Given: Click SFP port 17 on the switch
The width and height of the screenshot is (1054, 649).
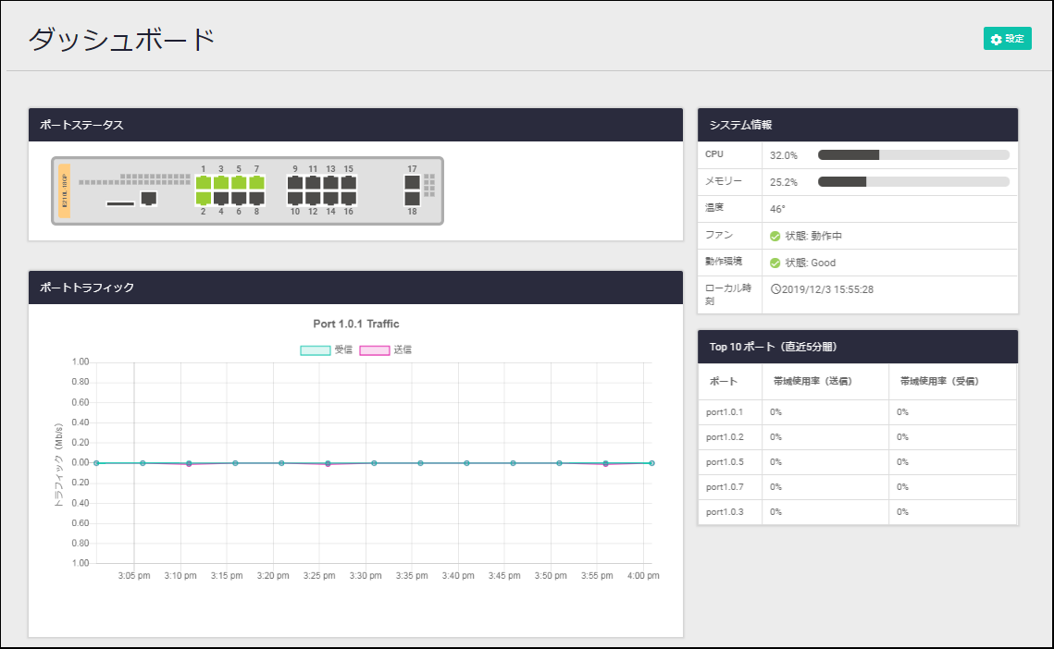Looking at the screenshot, I should coord(412,183).
